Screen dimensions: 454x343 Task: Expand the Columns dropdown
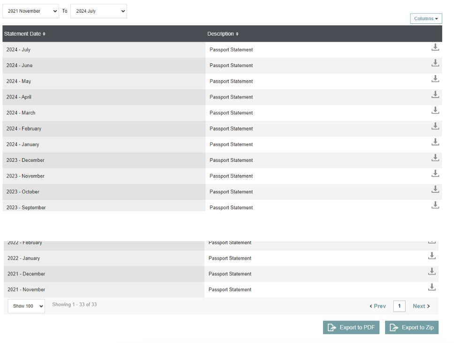[x=426, y=19]
